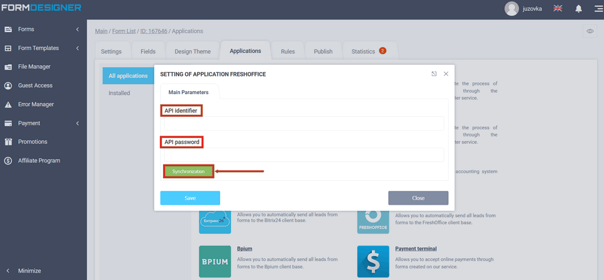The width and height of the screenshot is (604, 280).
Task: Open the Forms sidebar icon
Action: 8,30
